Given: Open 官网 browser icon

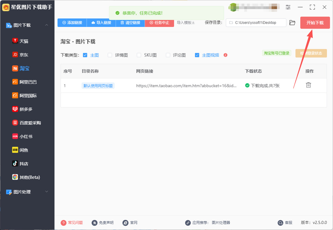Looking at the screenshot, I should click(x=125, y=222).
